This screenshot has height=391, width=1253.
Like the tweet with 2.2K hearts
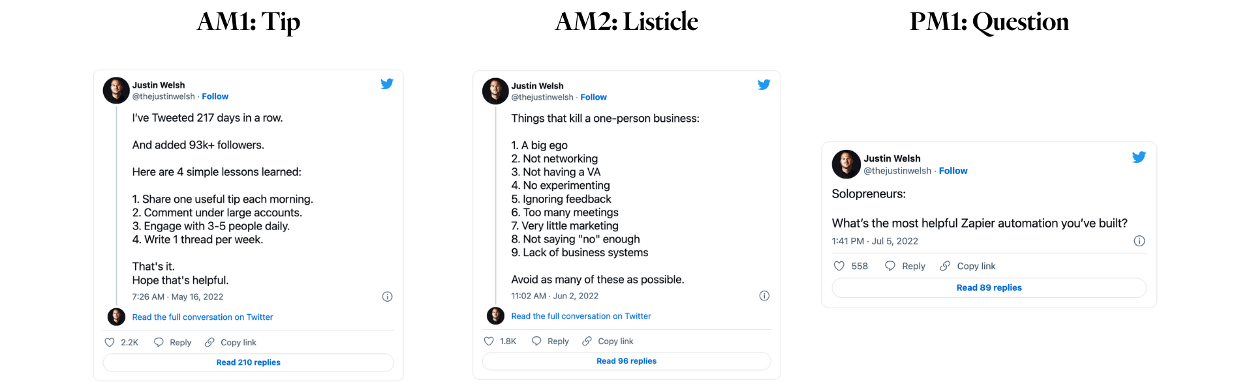point(110,342)
